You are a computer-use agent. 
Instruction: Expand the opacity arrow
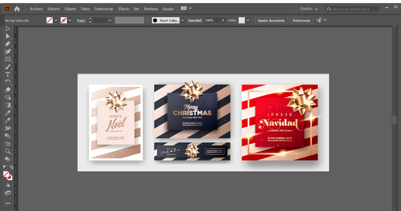tap(223, 20)
